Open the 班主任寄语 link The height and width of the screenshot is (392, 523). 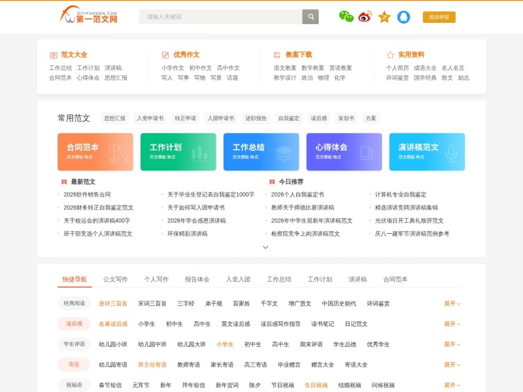click(x=152, y=365)
